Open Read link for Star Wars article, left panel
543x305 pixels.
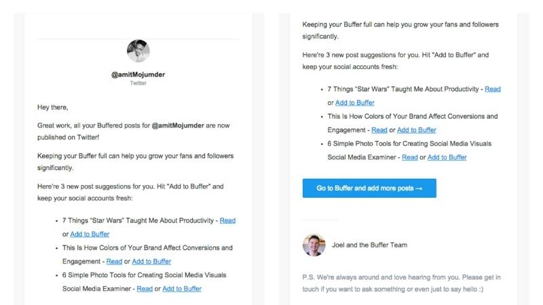(x=227, y=220)
